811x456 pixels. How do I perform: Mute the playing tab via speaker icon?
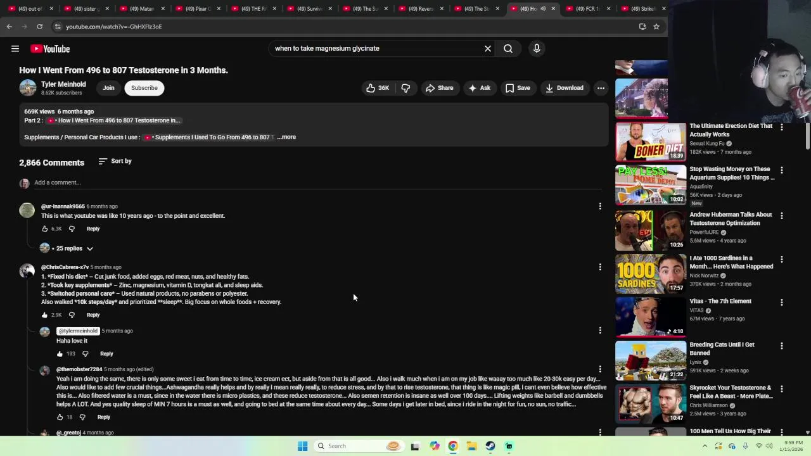click(x=543, y=9)
